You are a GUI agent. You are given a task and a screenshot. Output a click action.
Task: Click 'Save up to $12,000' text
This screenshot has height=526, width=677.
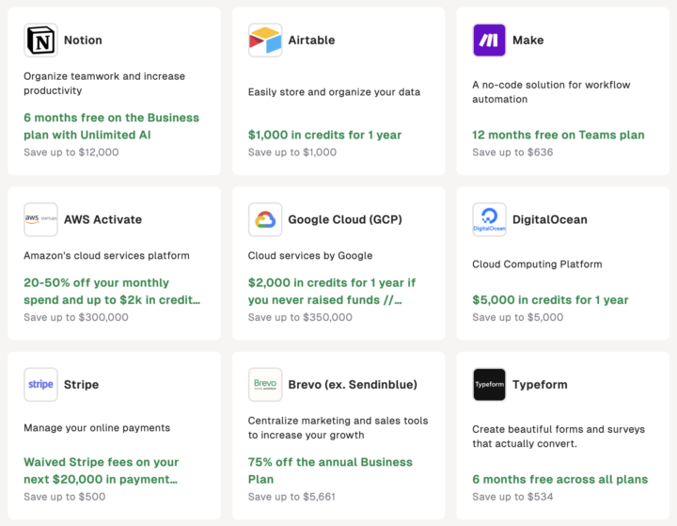tap(71, 152)
